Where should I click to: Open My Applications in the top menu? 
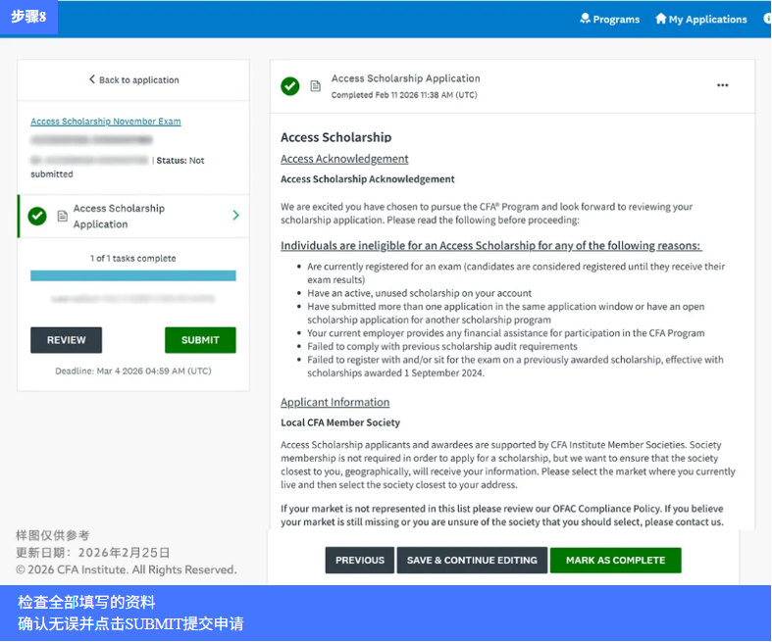(x=701, y=19)
